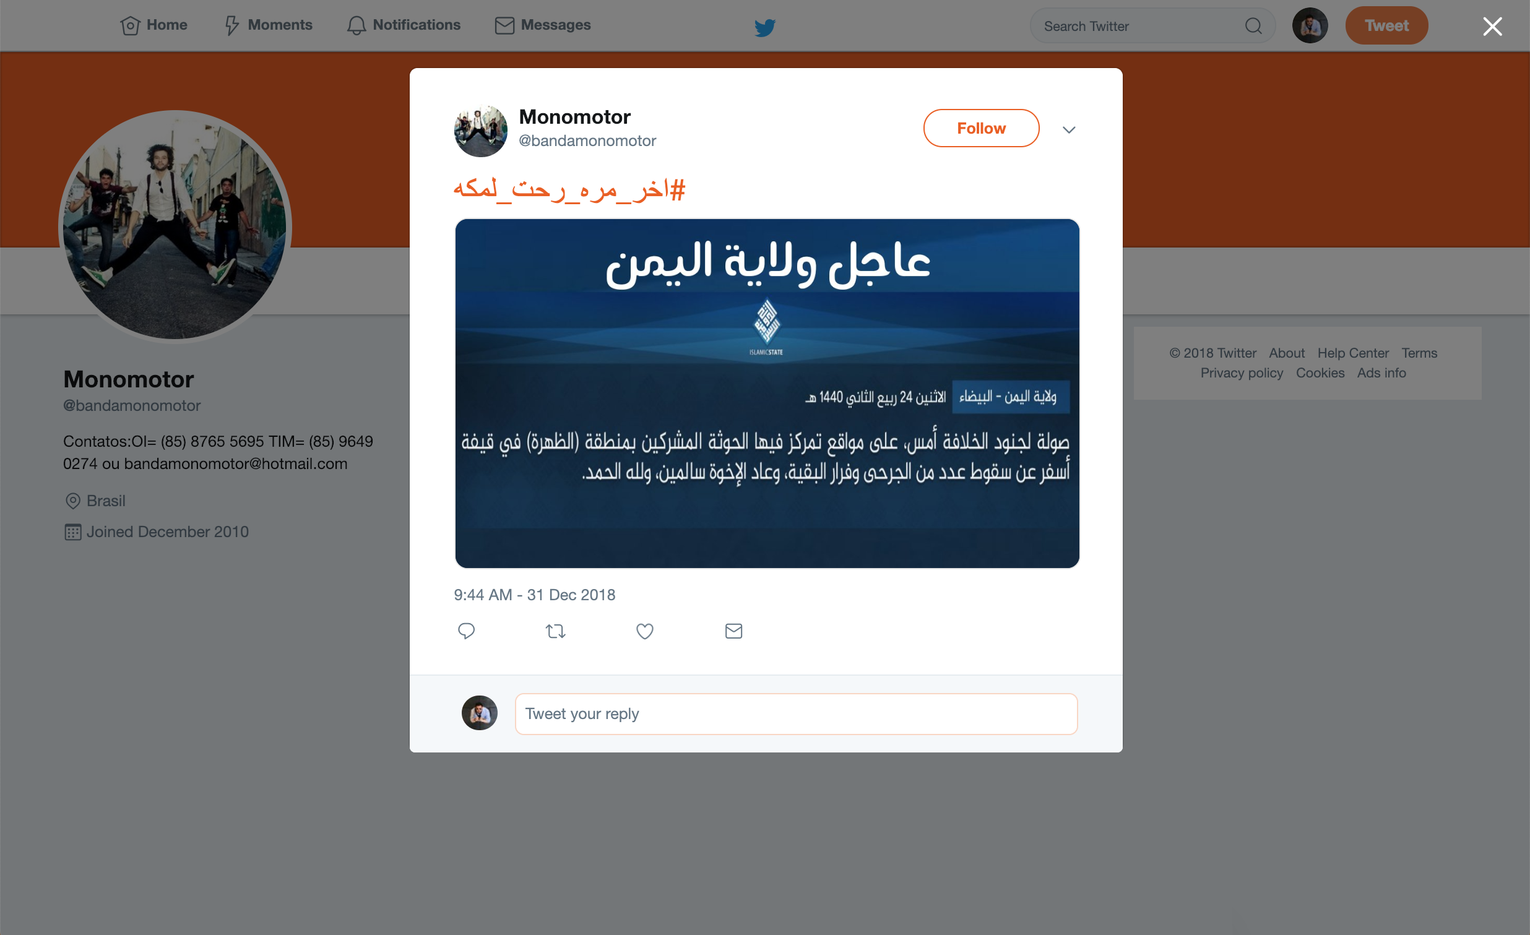Click the reply speech bubble icon

[x=466, y=631]
